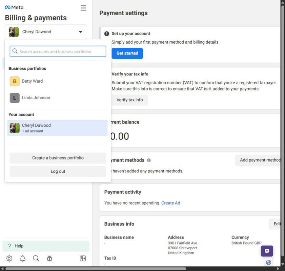The height and width of the screenshot is (271, 285).
Task: Select Cheryl Dawood under Your account
Action: coord(57,128)
